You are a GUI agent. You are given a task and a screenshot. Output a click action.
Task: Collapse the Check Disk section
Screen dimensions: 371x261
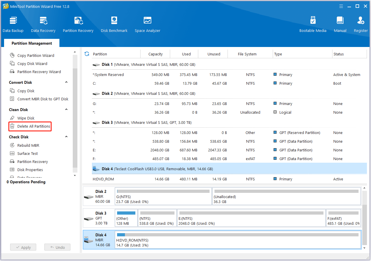pyautogui.click(x=66, y=137)
